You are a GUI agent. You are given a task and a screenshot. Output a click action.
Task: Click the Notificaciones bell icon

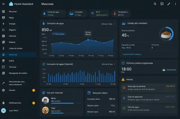point(3,103)
